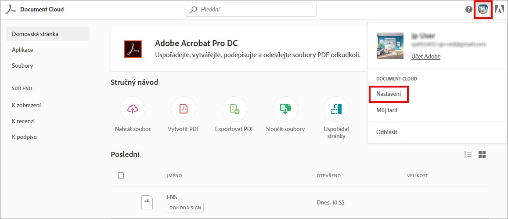Open the Exportovat PDF tool
This screenshot has height=219, width=508.
pos(234,109)
